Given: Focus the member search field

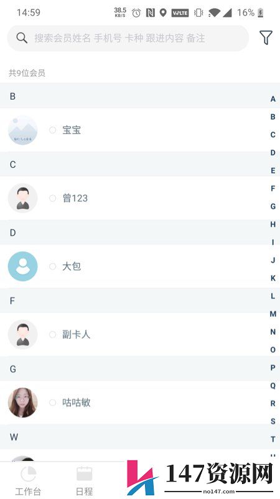Looking at the screenshot, I should tap(128, 38).
